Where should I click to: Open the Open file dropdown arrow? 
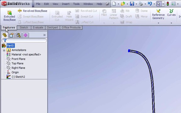[128, 4]
